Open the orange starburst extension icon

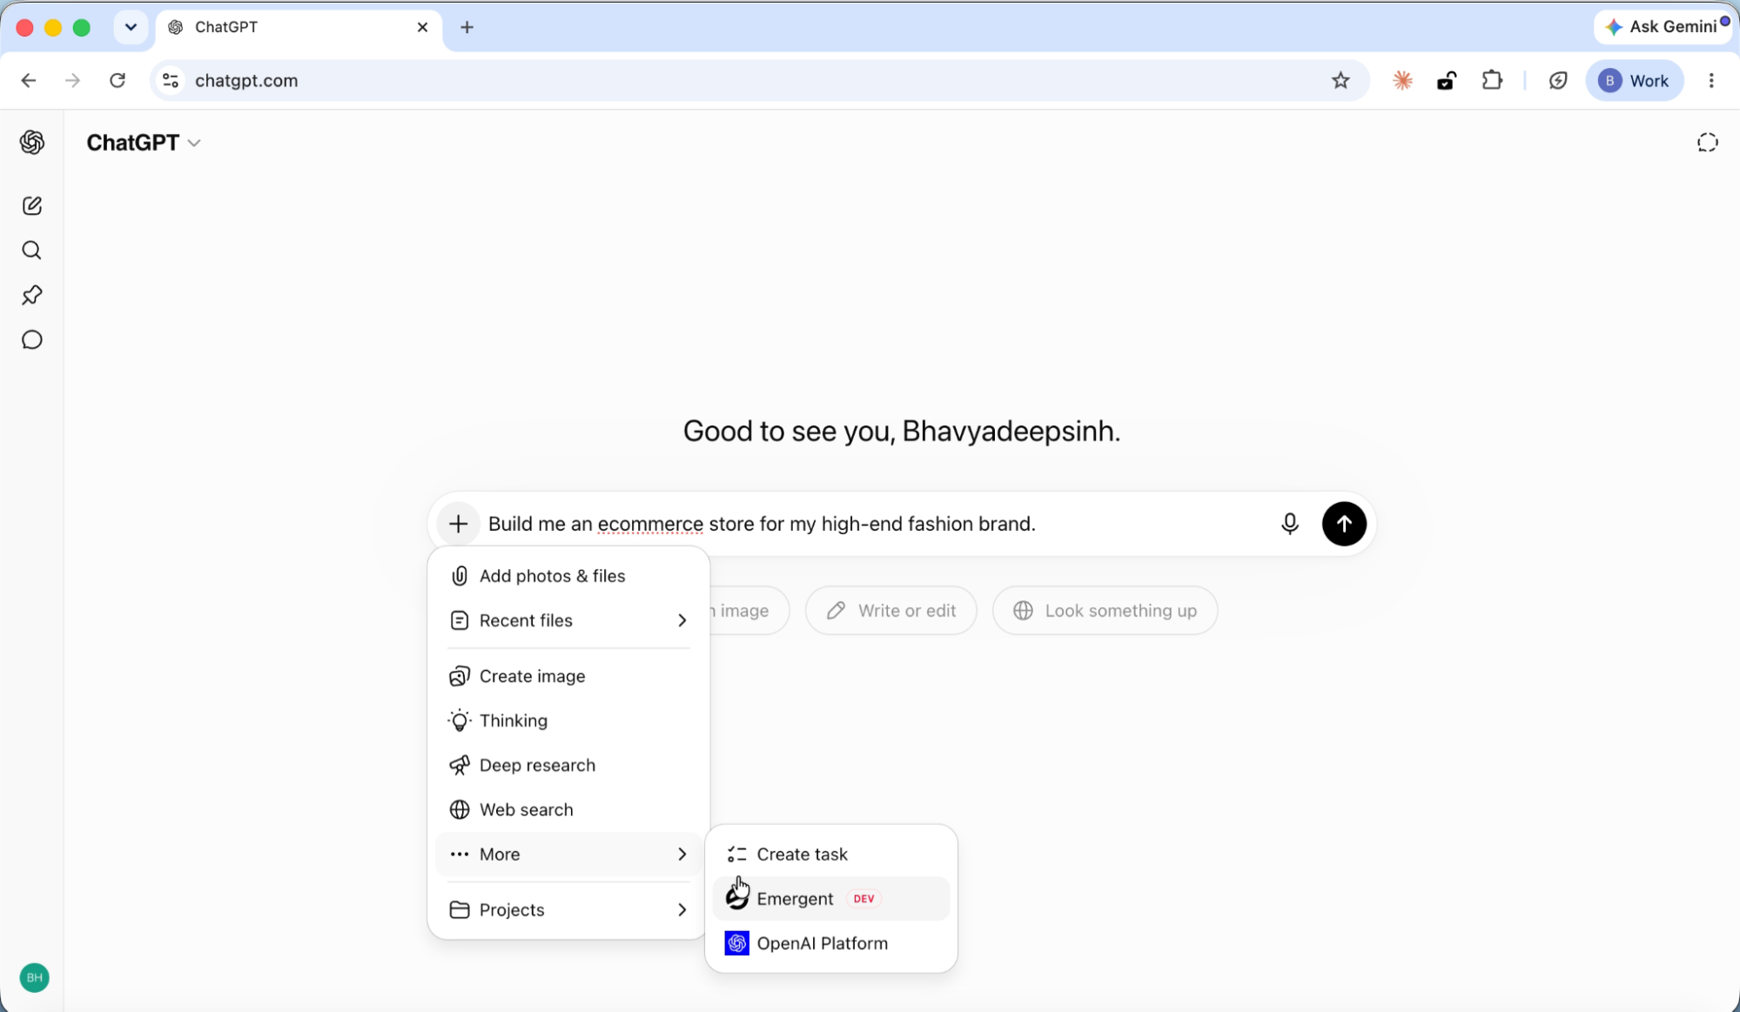coord(1402,80)
